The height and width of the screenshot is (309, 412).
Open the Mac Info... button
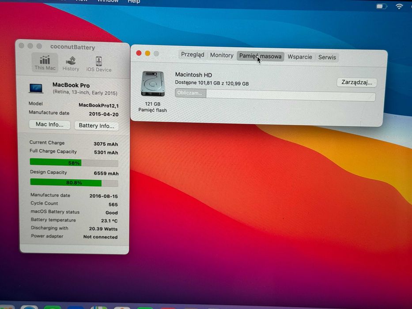pyautogui.click(x=49, y=124)
